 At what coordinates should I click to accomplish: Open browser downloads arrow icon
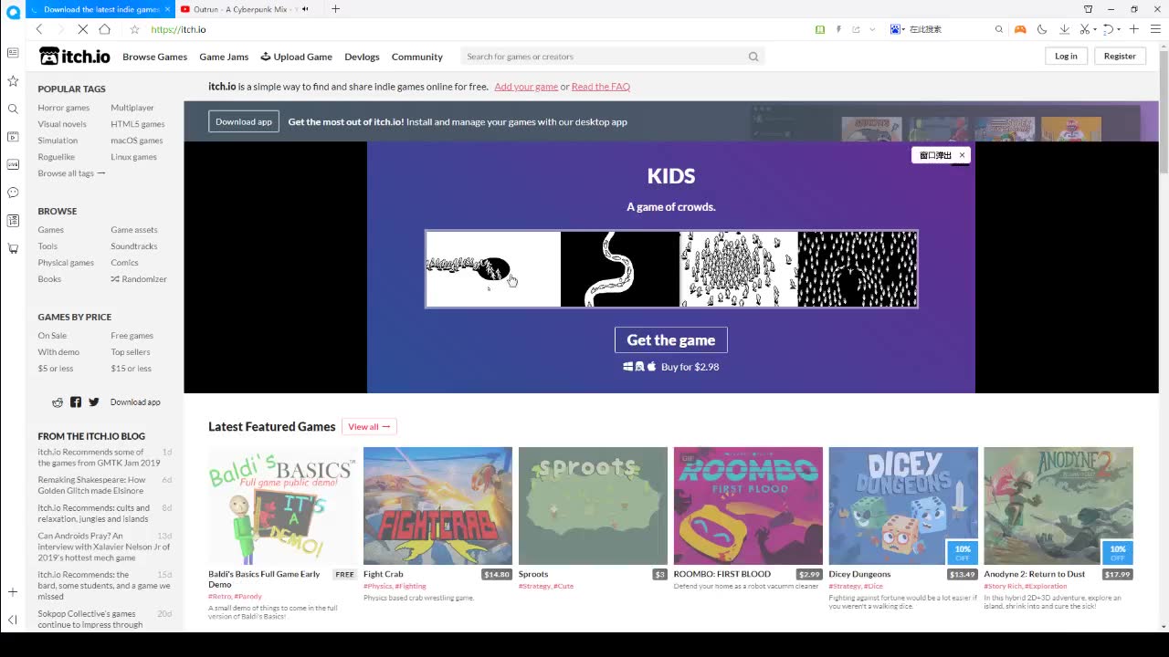1064,29
